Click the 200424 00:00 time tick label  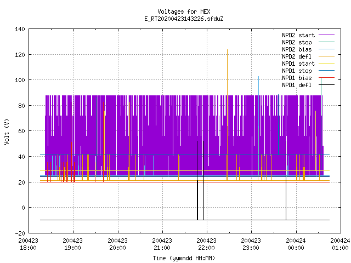click(x=296, y=244)
